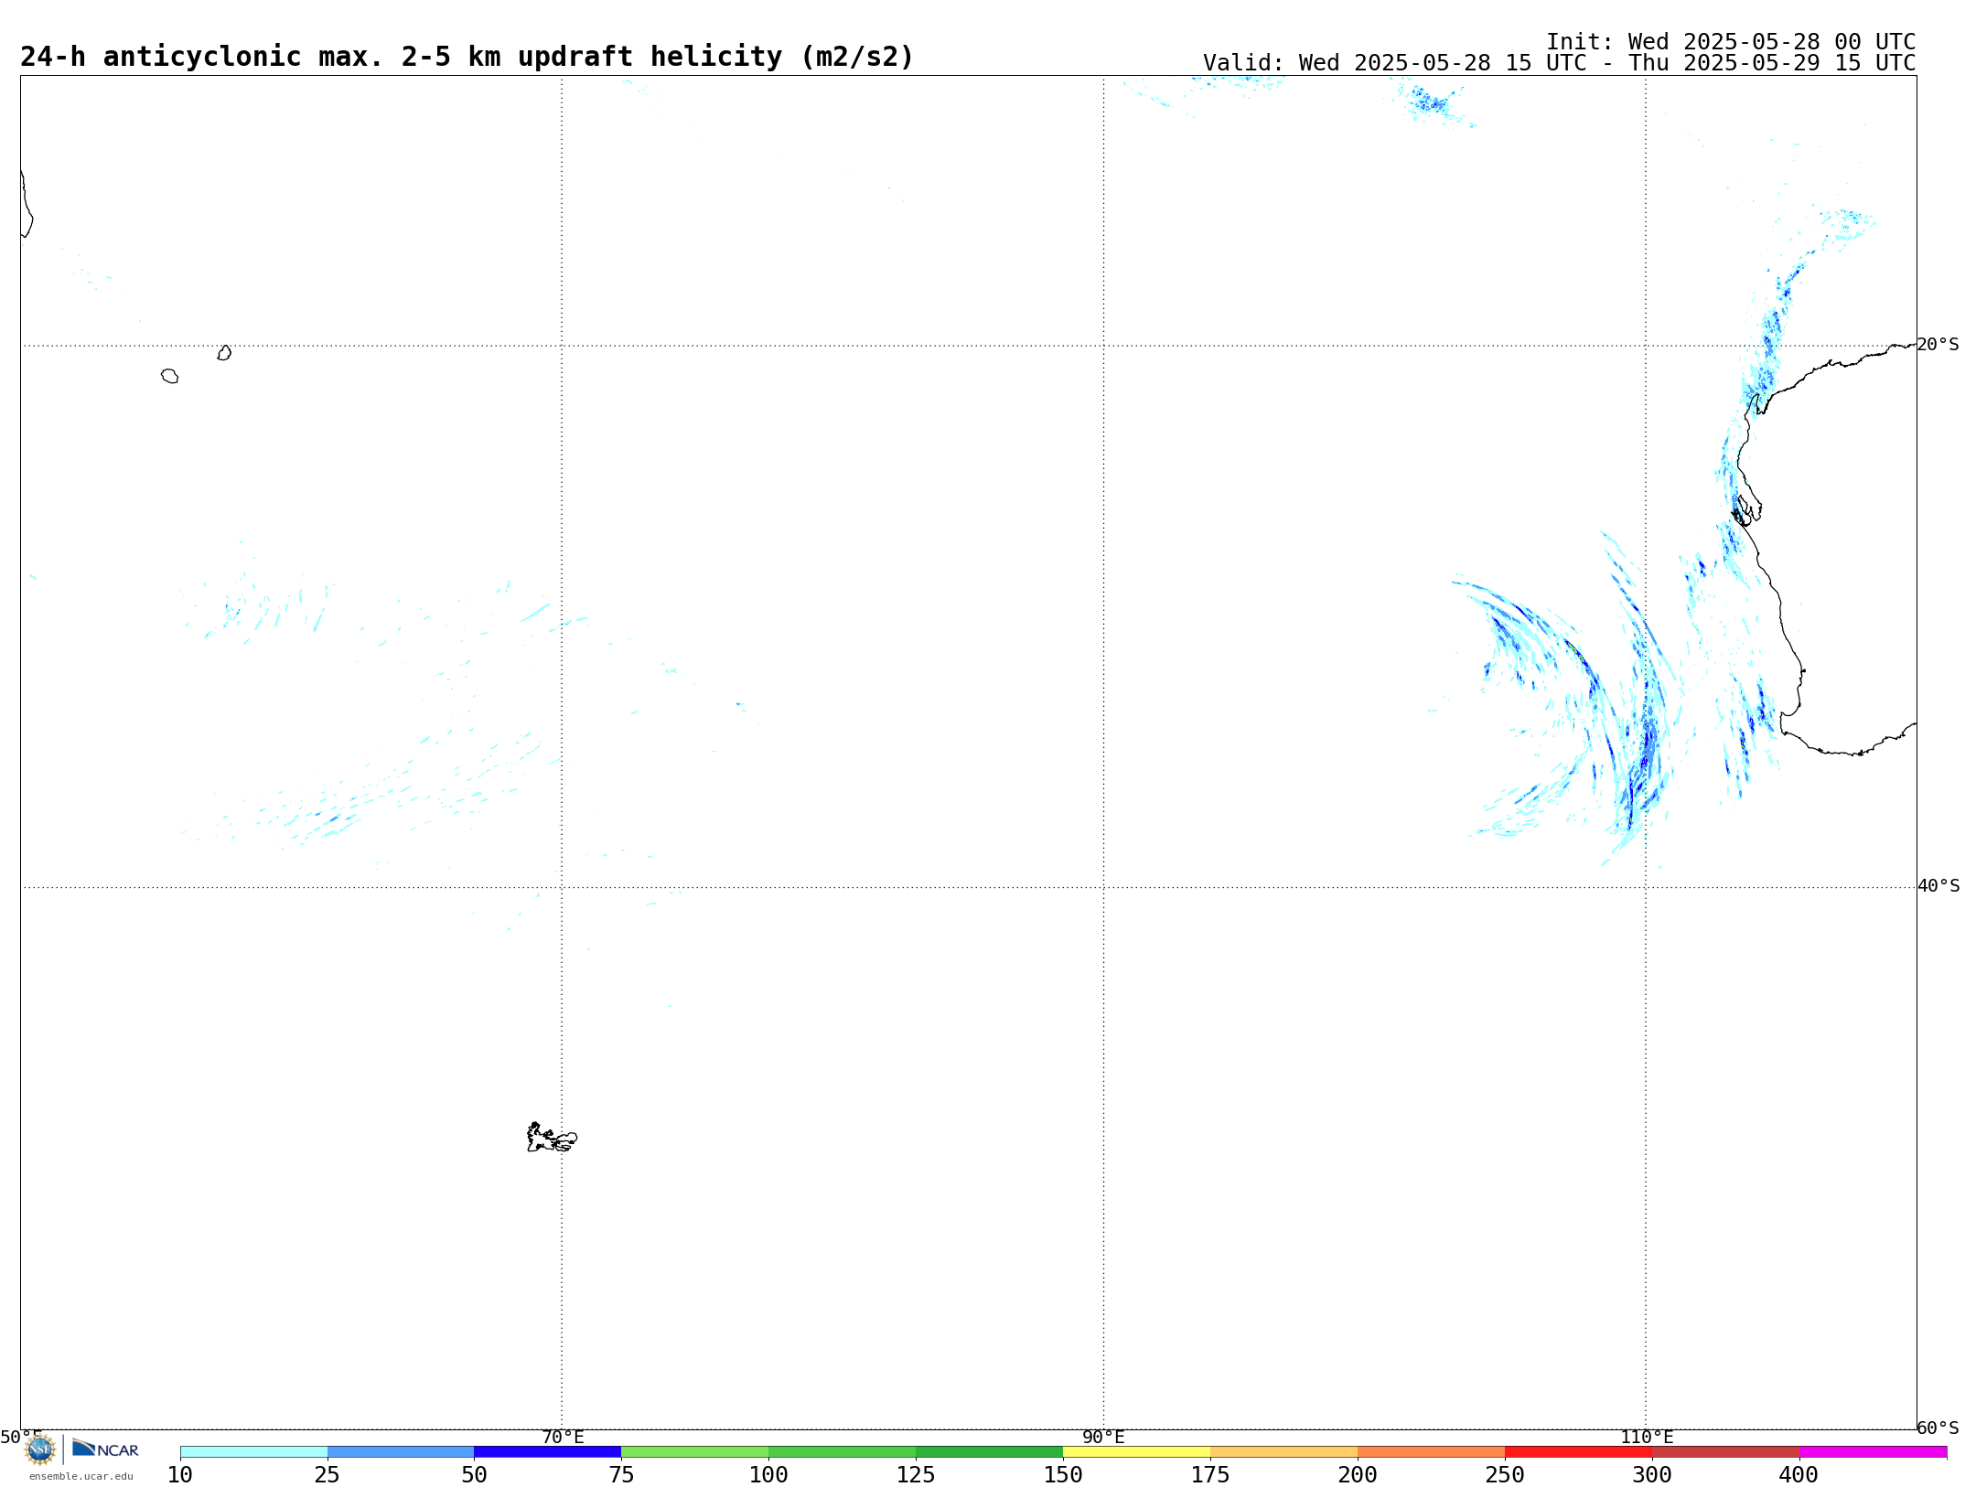
Task: Click the yellow 150-175 colorbar segment
Action: pos(1137,1451)
